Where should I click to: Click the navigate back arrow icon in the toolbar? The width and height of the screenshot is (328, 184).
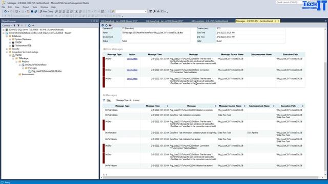click(x=6, y=11)
